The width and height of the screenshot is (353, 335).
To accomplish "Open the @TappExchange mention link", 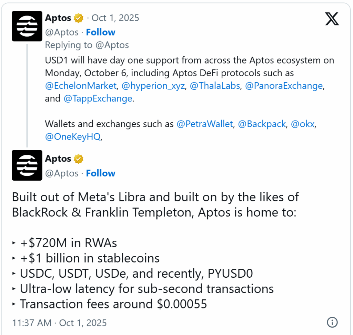I will pos(98,98).
